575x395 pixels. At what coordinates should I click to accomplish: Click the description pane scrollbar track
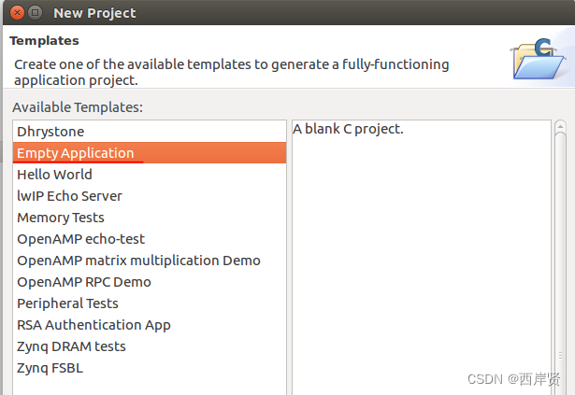(x=560, y=252)
